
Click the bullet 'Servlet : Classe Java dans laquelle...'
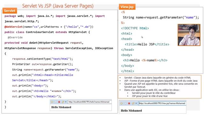click(x=157, y=78)
